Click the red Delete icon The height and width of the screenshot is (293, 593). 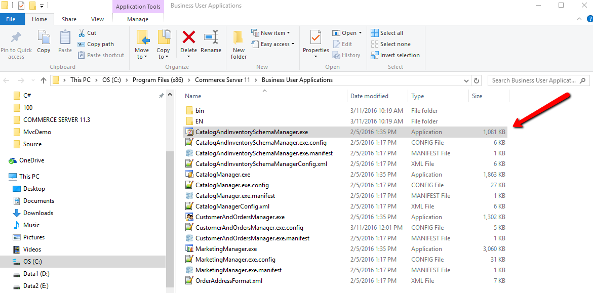click(x=189, y=37)
